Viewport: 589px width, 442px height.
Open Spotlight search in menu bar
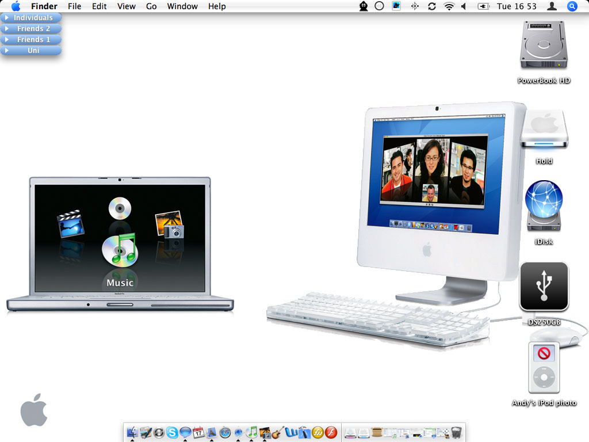click(572, 6)
